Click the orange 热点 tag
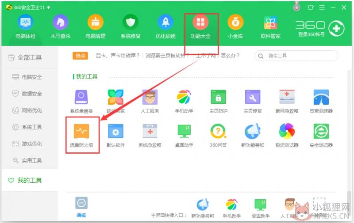This screenshot has width=354, height=223. [x=80, y=56]
